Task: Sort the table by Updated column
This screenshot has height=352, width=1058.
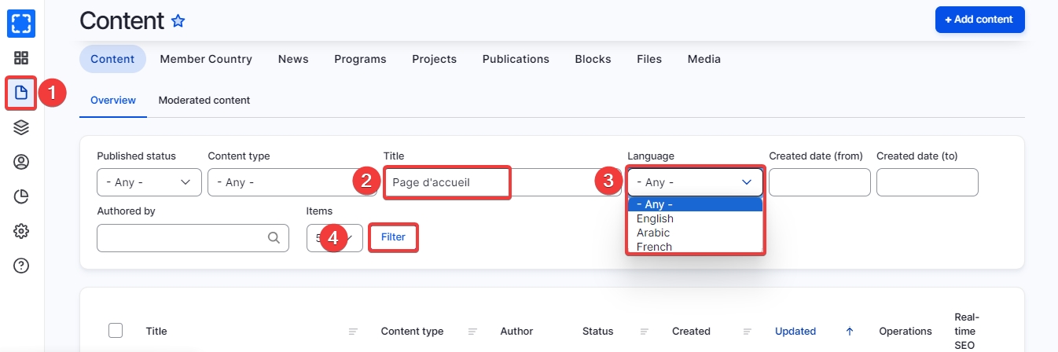Action: pyautogui.click(x=795, y=331)
